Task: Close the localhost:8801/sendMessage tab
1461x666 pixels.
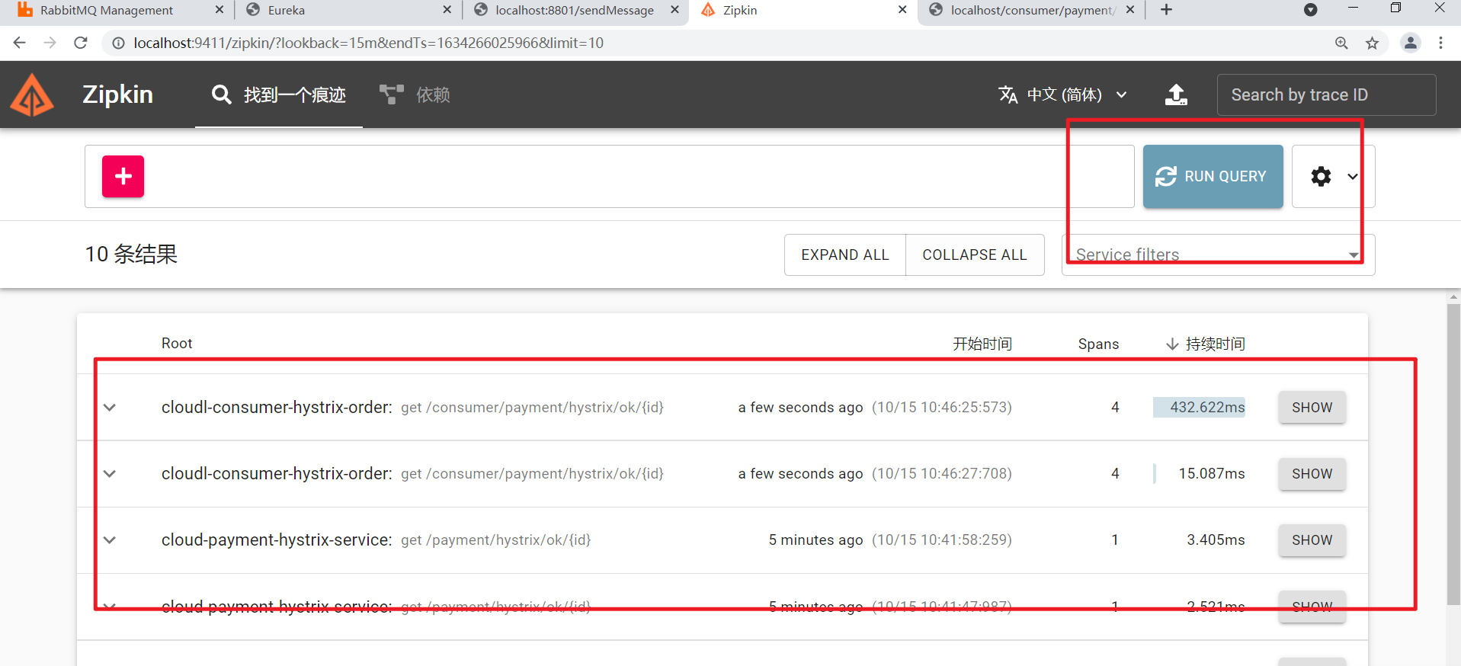Action: [x=674, y=10]
